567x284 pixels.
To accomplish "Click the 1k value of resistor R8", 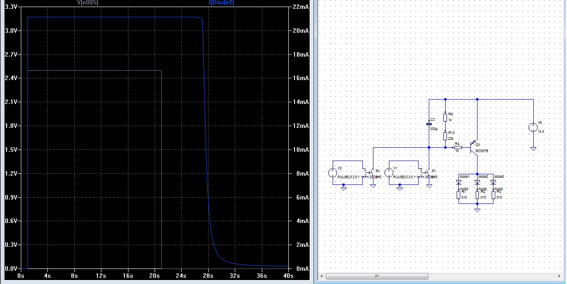I will tap(450, 120).
